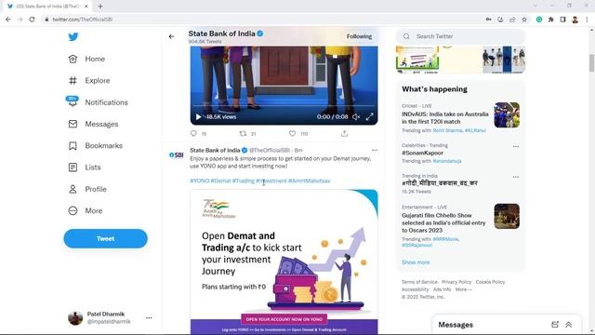This screenshot has width=595, height=335.
Task: Click the #AmritMahotsav hashtag
Action: point(310,181)
